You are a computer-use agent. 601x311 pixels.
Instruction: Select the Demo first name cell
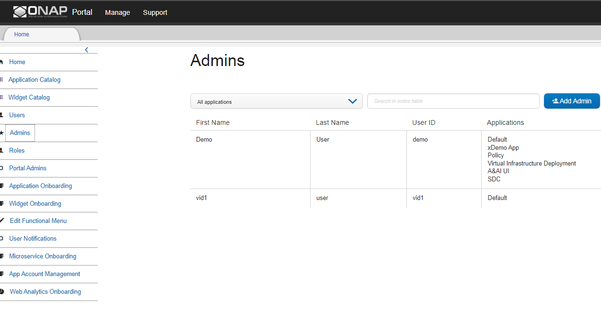point(204,140)
